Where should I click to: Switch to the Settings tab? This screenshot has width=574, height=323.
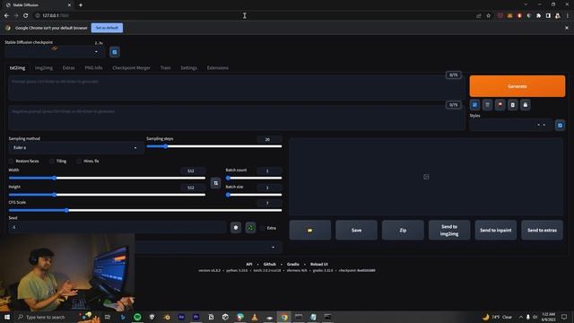189,68
